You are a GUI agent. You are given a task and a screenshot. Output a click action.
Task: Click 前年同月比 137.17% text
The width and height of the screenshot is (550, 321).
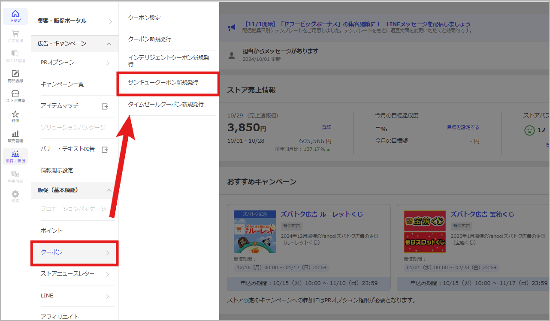pyautogui.click(x=303, y=149)
